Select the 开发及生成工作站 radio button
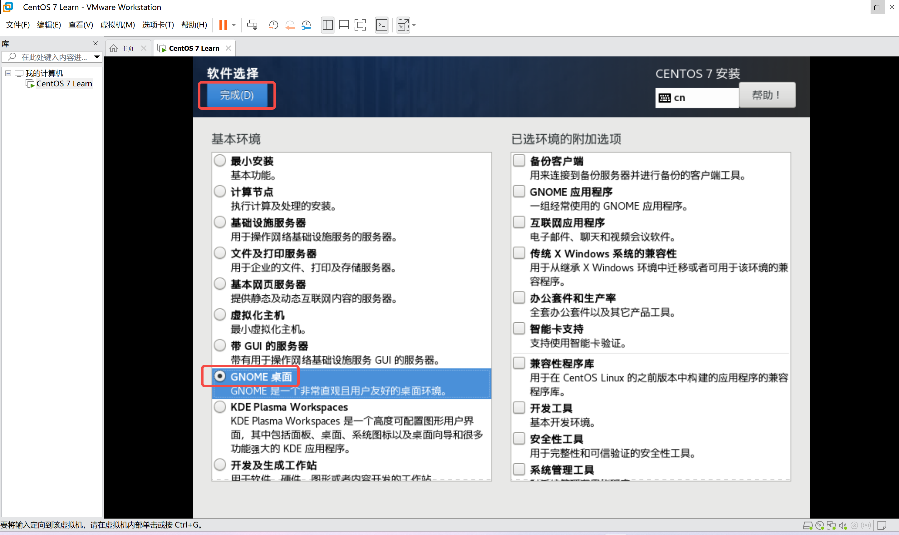The image size is (899, 535). click(x=220, y=465)
